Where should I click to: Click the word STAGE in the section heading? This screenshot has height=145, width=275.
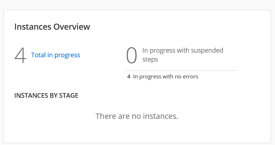point(69,96)
